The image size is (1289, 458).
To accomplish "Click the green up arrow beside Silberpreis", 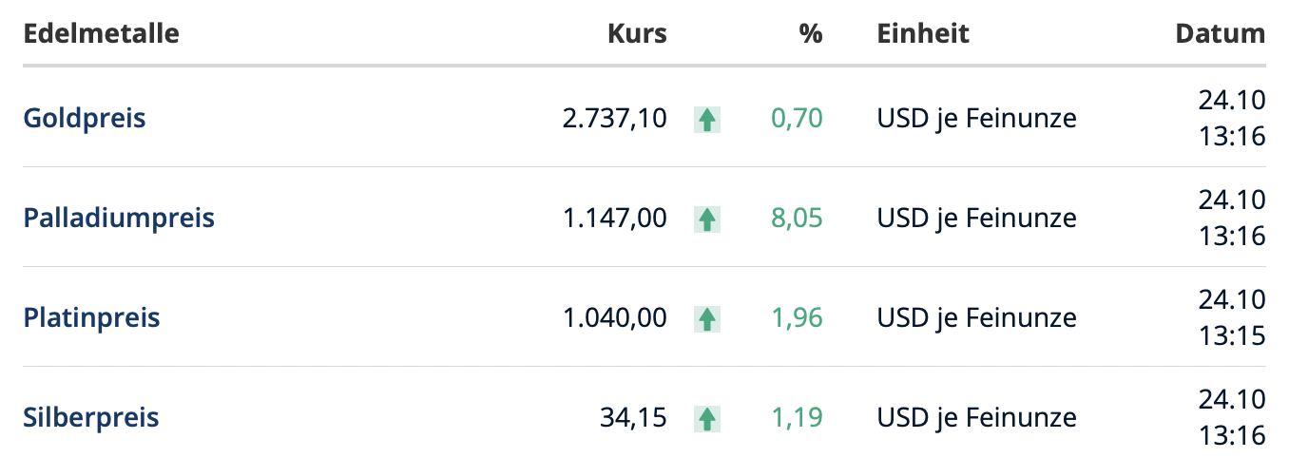I will (x=706, y=418).
